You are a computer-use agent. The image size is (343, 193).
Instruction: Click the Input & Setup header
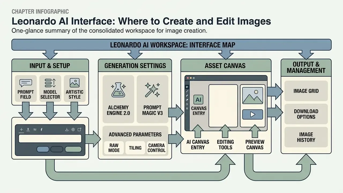click(x=50, y=65)
